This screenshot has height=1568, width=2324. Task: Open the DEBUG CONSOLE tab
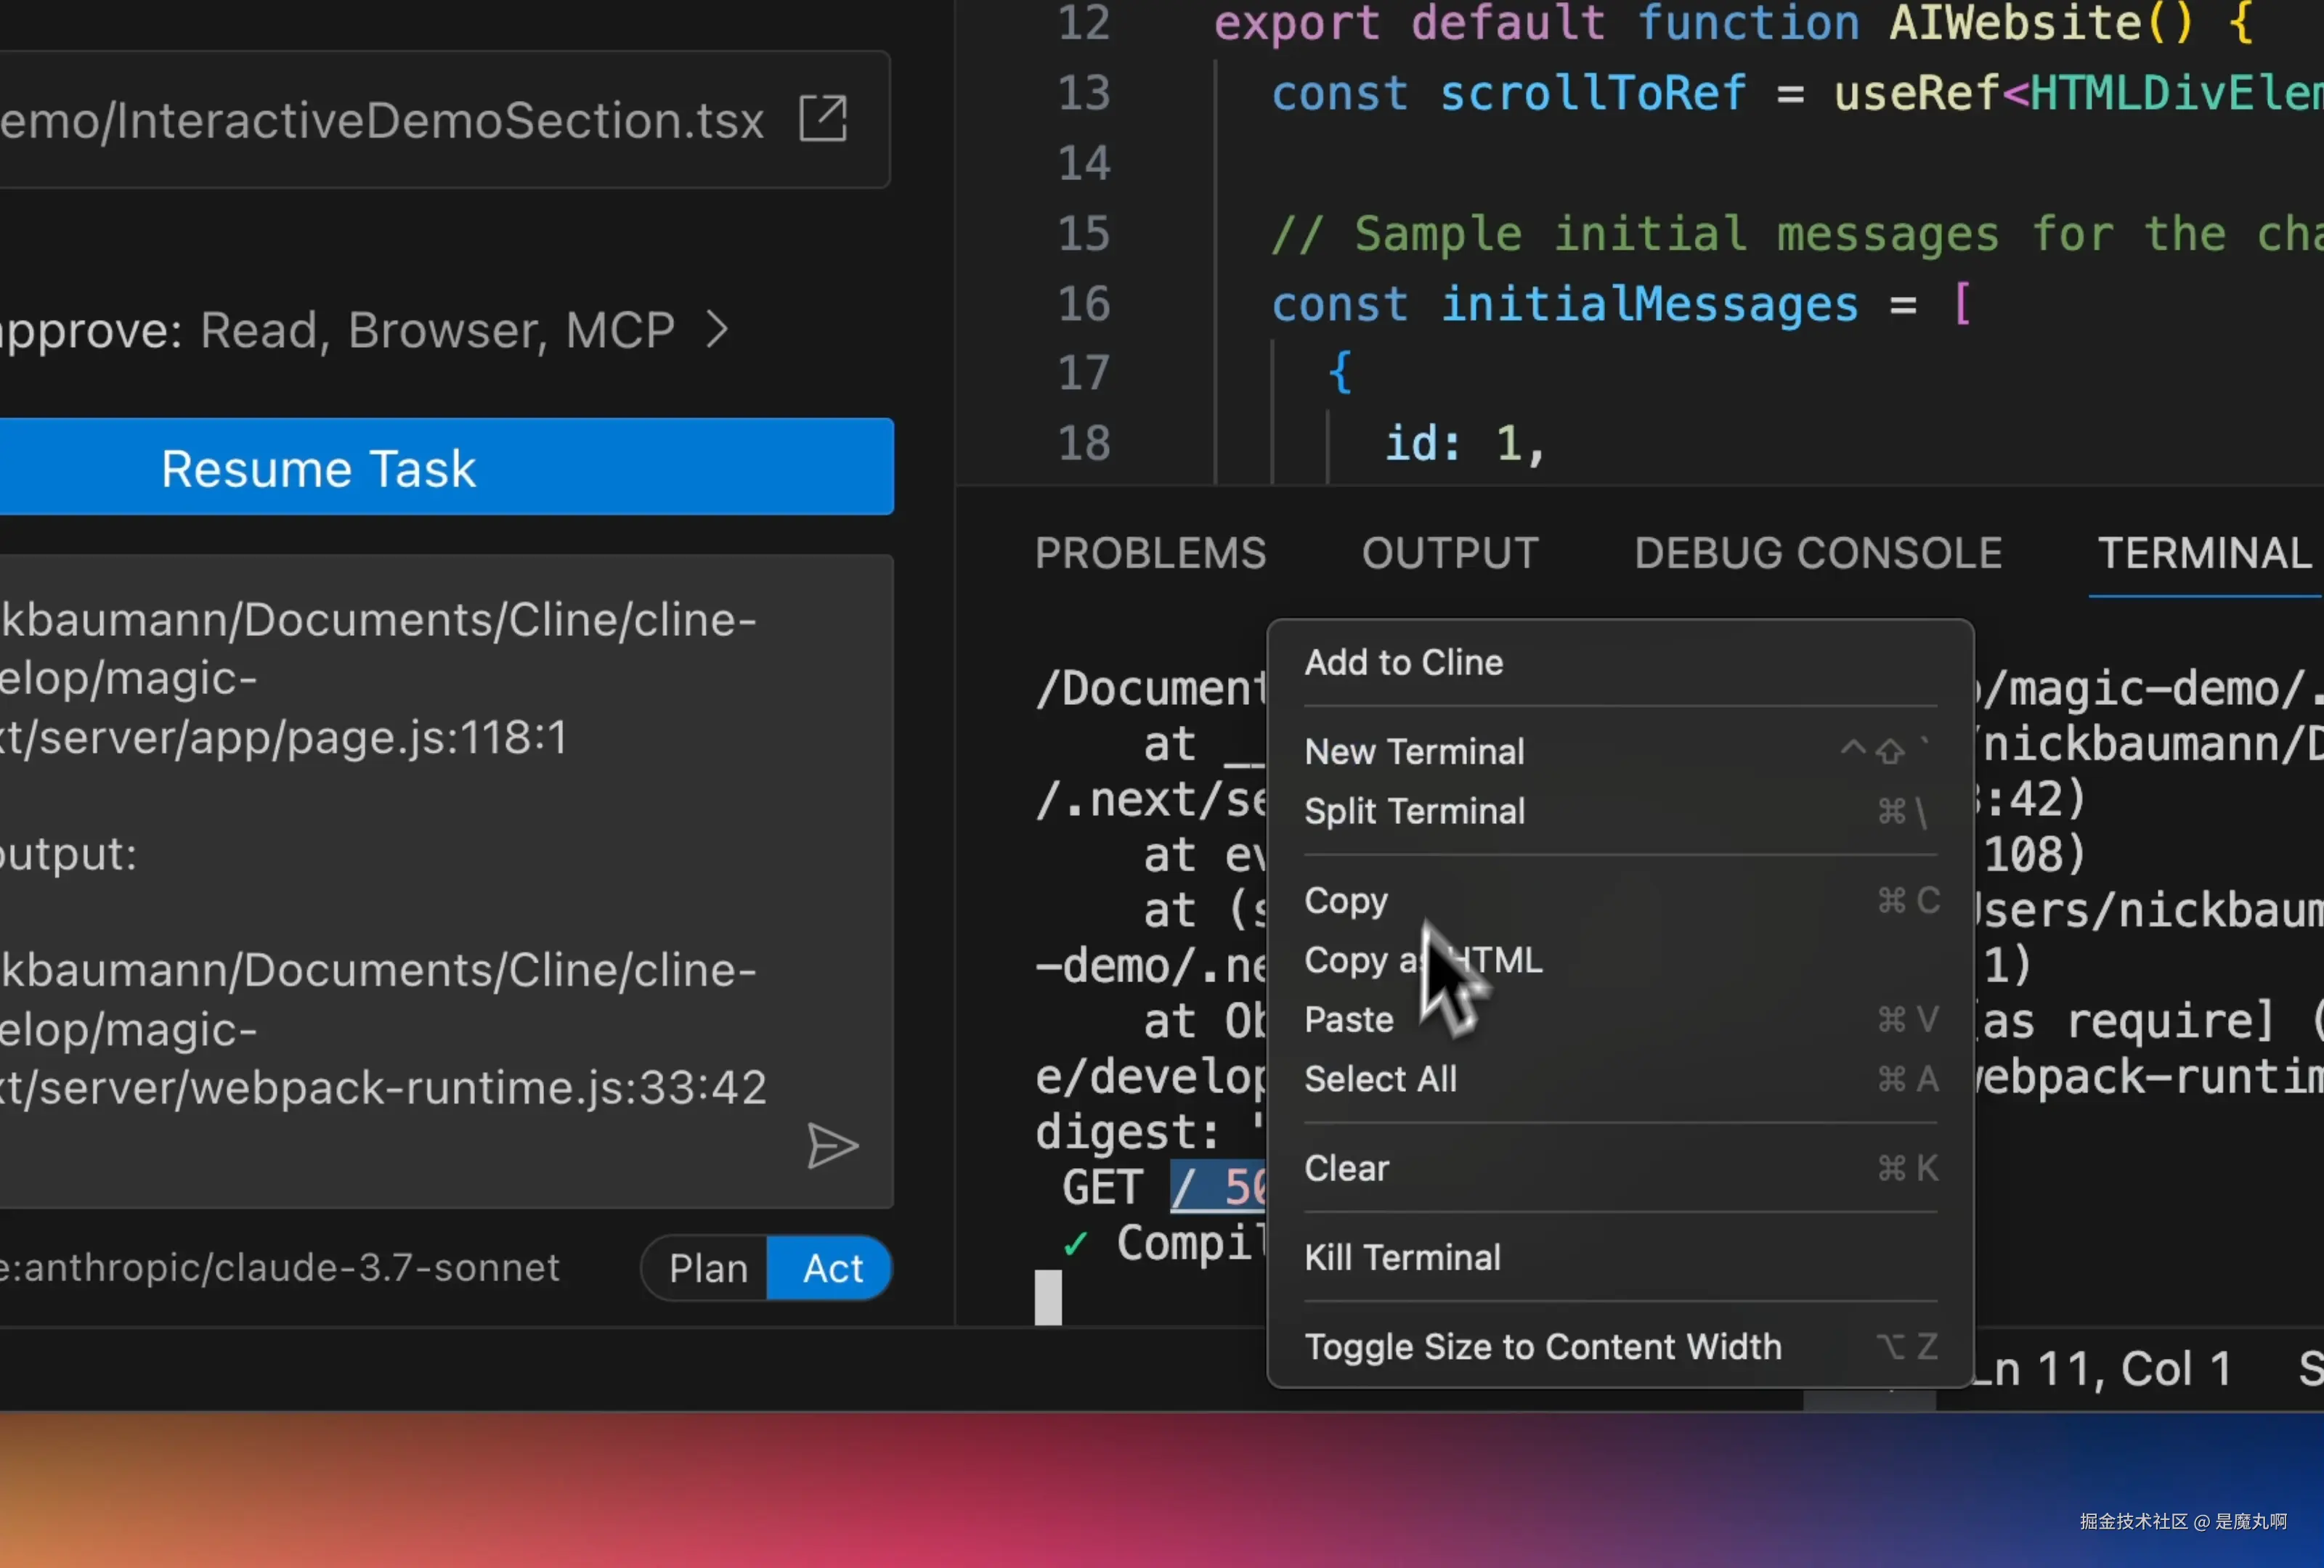tap(1817, 554)
